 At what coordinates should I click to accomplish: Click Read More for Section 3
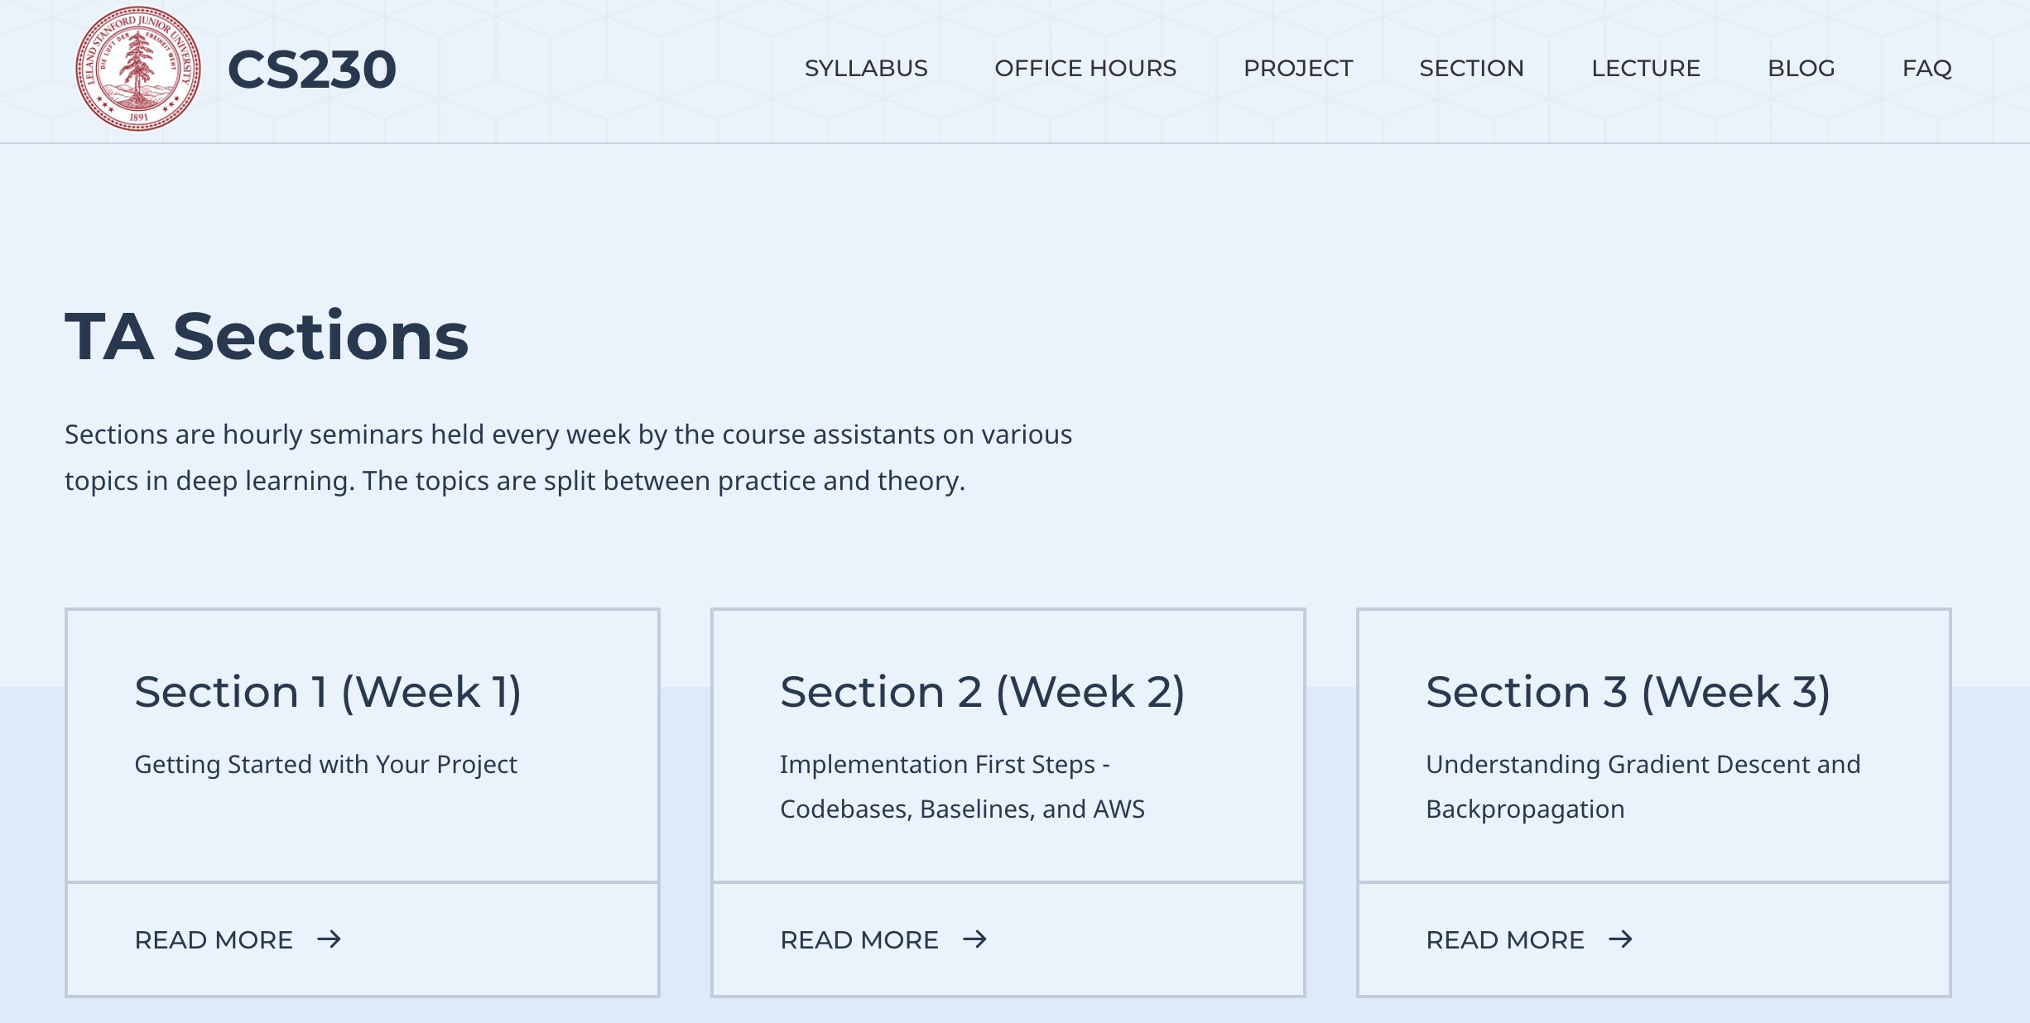(1505, 940)
